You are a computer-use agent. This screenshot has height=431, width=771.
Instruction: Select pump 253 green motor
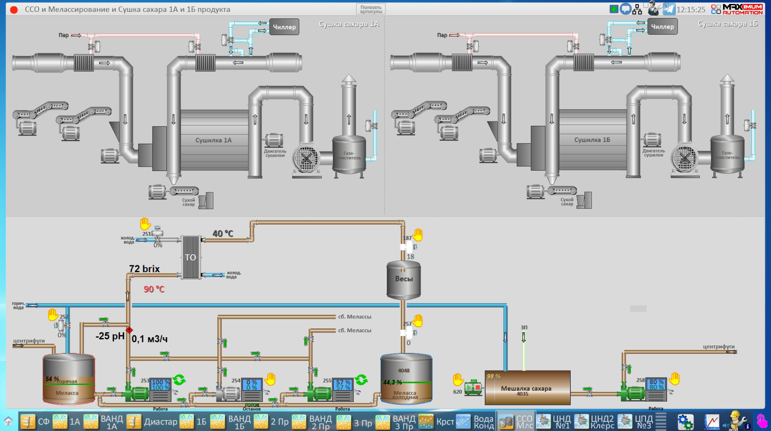137,393
